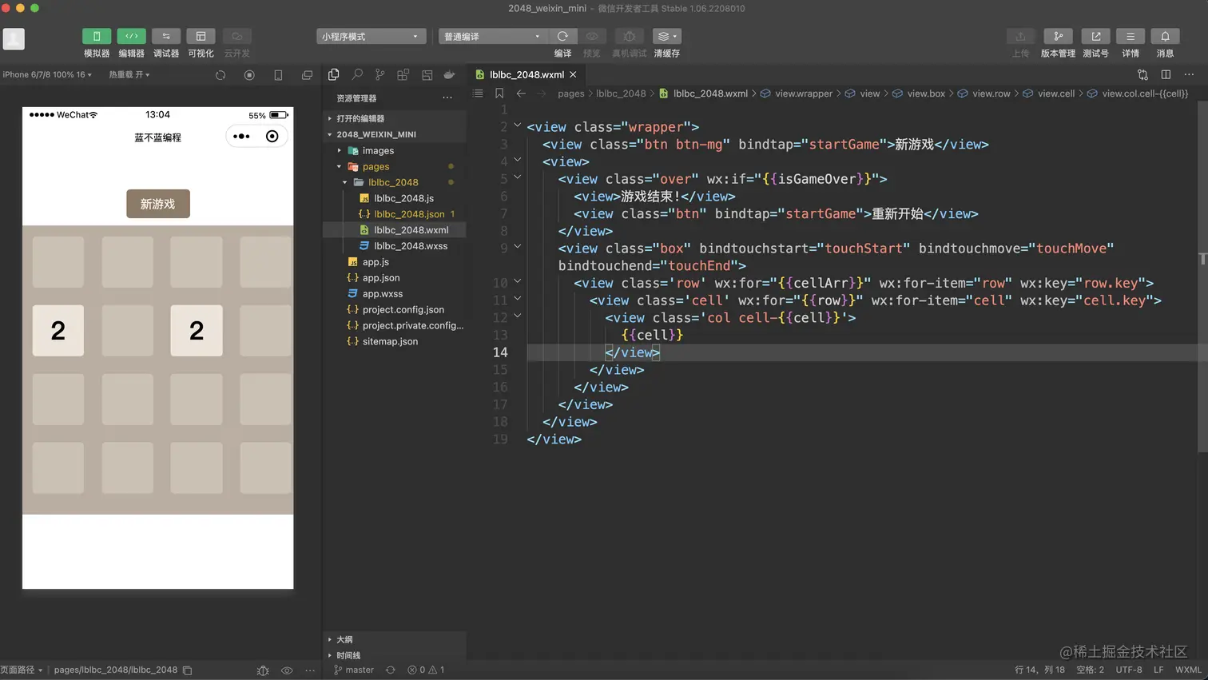Click the 测试号 test account icon
The image size is (1208, 680).
tap(1096, 36)
